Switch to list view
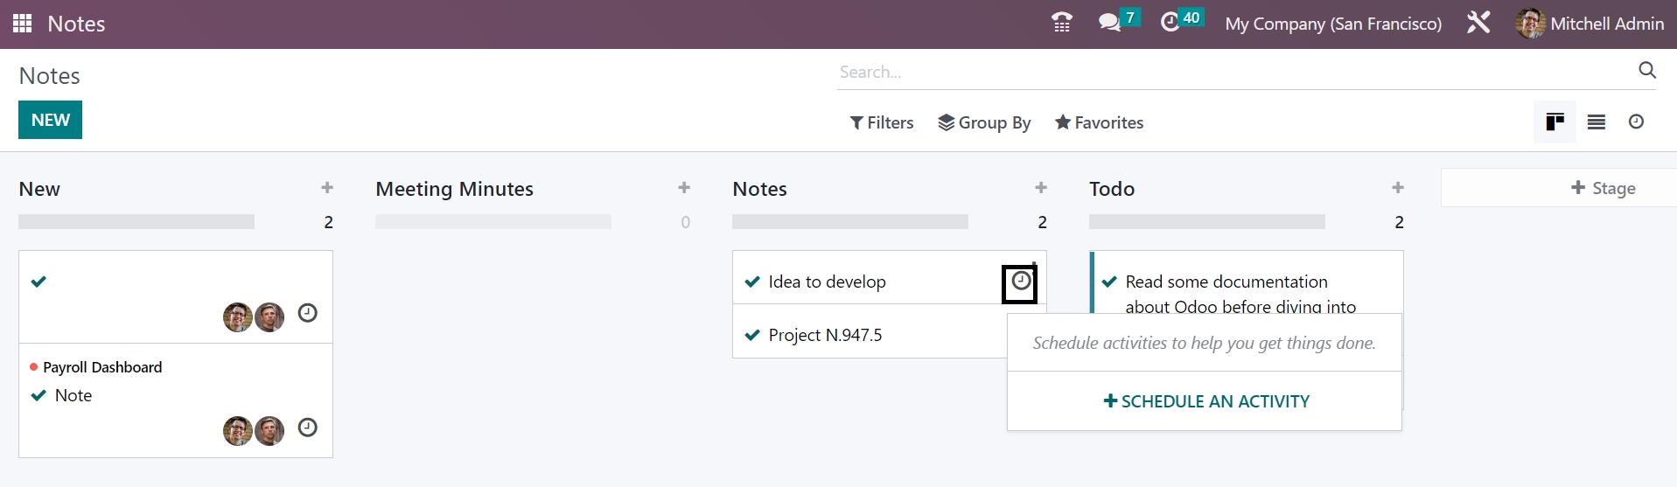Image resolution: width=1677 pixels, height=487 pixels. 1596,122
